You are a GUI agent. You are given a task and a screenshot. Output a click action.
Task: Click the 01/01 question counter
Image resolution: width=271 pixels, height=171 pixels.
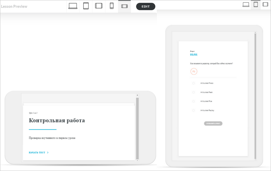click(194, 54)
